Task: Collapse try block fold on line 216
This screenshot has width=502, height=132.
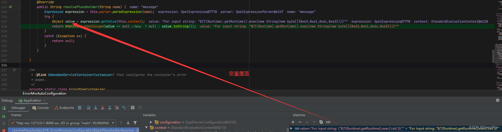Action: click(x=20, y=17)
